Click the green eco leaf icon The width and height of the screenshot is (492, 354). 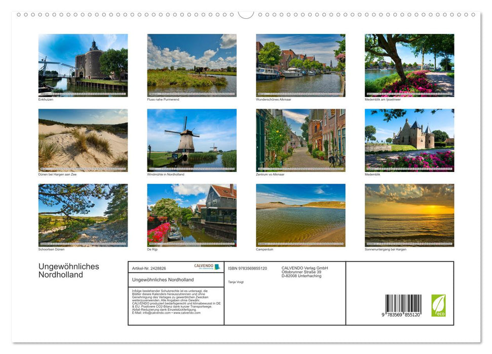tap(438, 305)
